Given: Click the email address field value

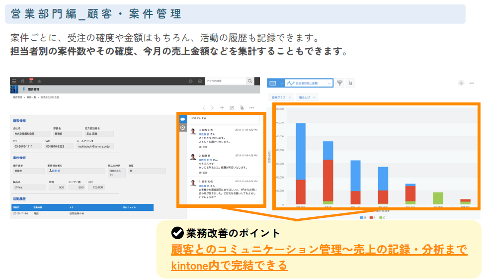Looking at the screenshot, I should pos(95,146).
